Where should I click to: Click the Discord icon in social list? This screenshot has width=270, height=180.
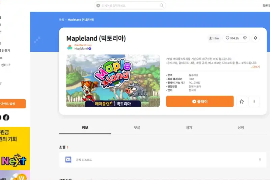tap(68, 160)
